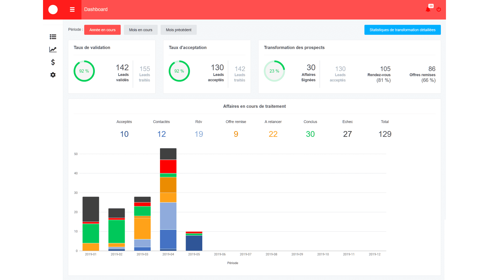Select the Année en cours period
The width and height of the screenshot is (489, 280).
click(102, 30)
